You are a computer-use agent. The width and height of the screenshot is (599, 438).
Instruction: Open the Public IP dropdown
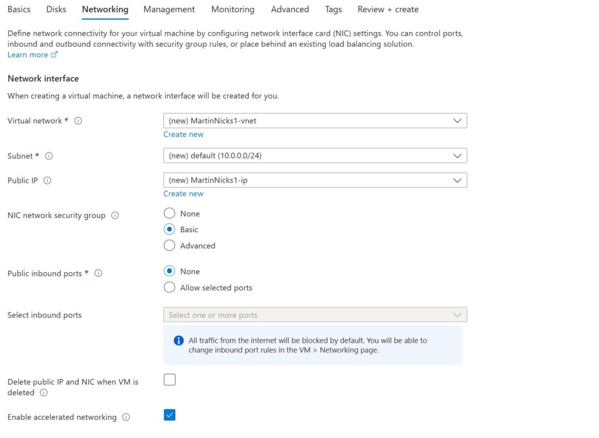(x=315, y=180)
